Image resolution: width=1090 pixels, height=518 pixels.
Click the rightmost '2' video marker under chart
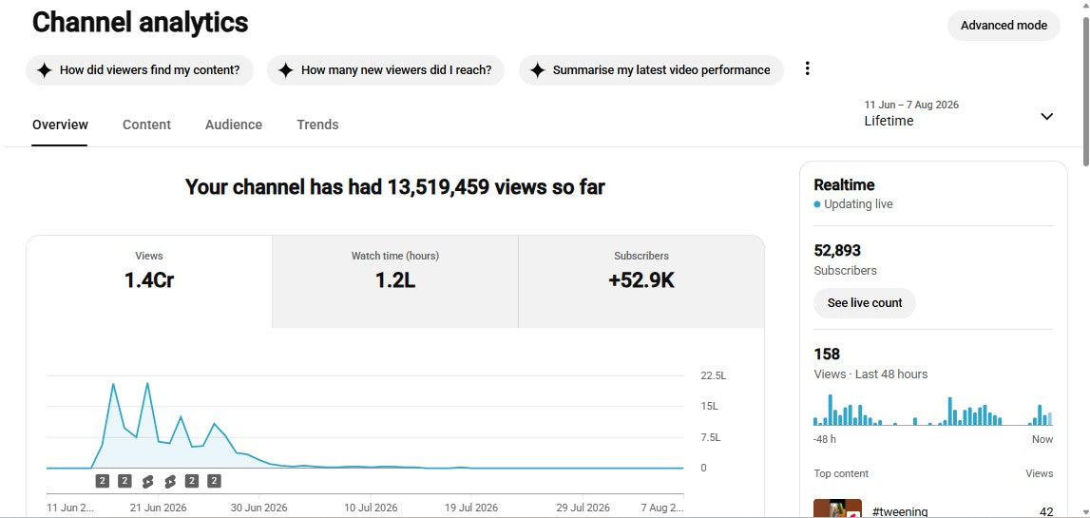[x=214, y=480]
